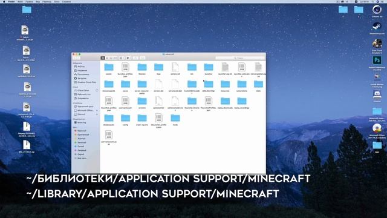Select the servers.dat file
This screenshot has width=387, height=218.
click(x=158, y=84)
